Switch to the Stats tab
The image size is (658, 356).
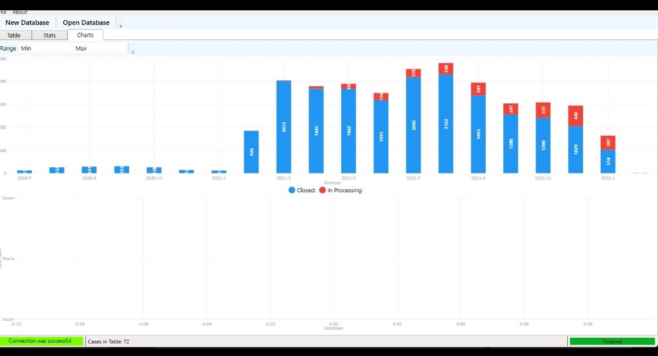tap(49, 35)
